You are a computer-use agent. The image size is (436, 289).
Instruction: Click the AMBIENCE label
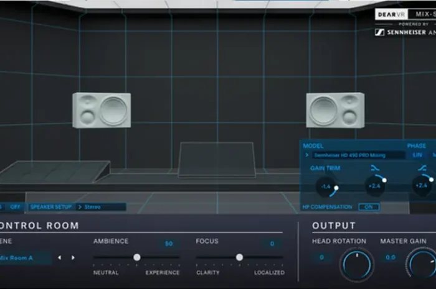pos(111,241)
